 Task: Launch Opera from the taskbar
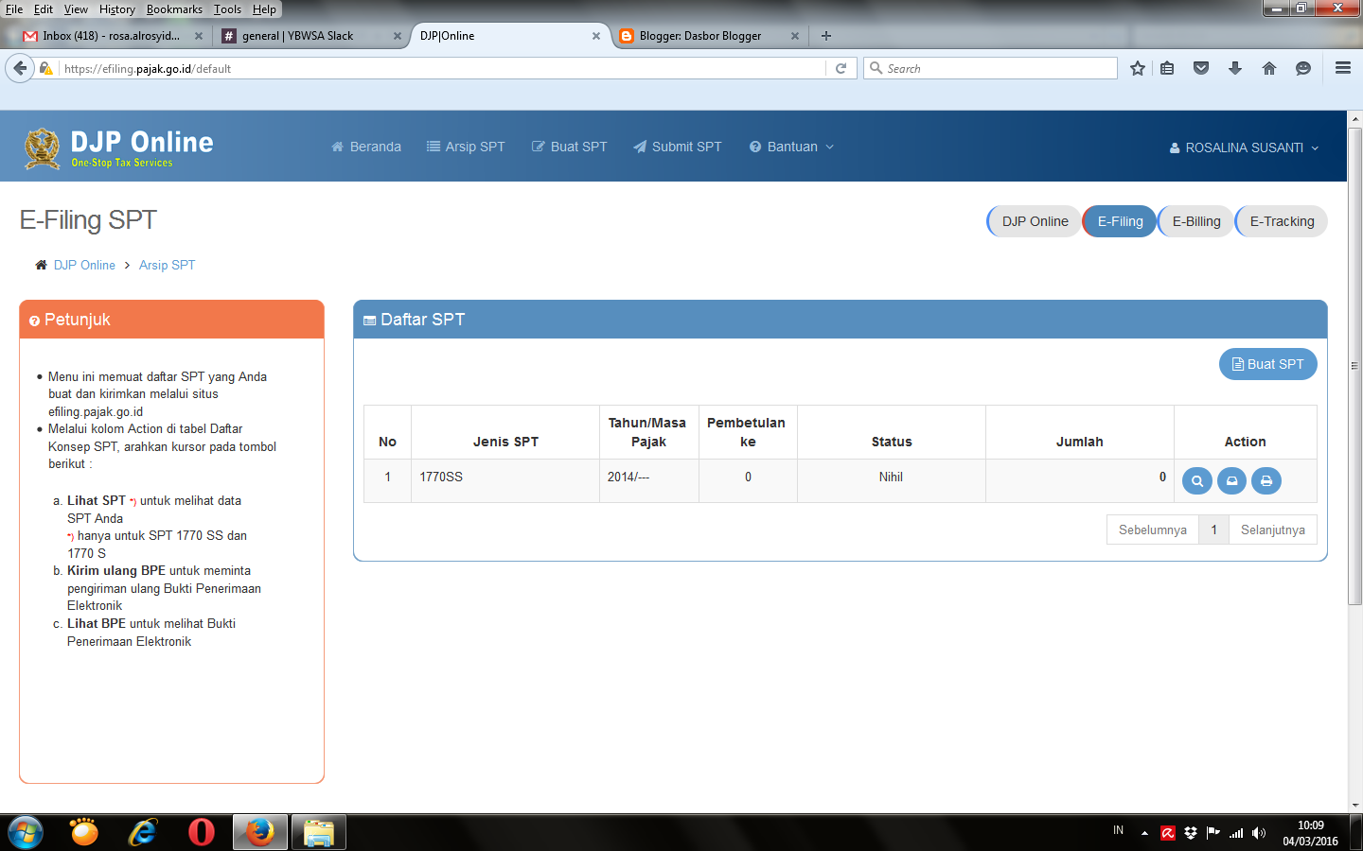[202, 833]
